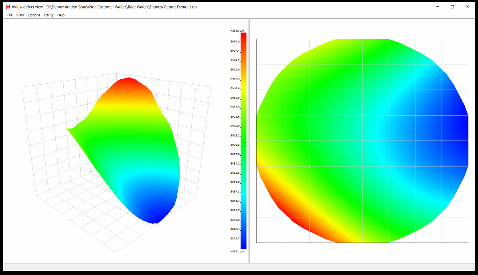The width and height of the screenshot is (478, 275).
Task: Click the nView app icon in title bar
Action: 8,7
